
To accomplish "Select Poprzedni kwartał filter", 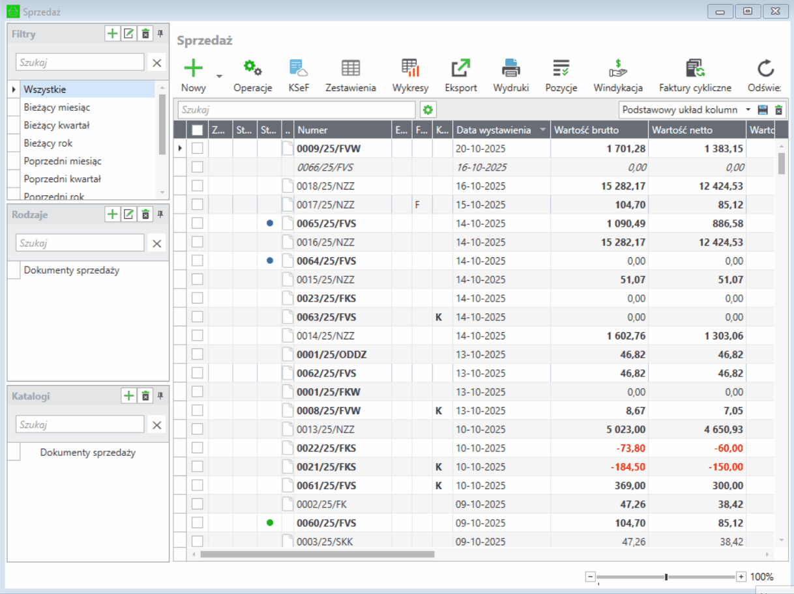I will tap(62, 178).
